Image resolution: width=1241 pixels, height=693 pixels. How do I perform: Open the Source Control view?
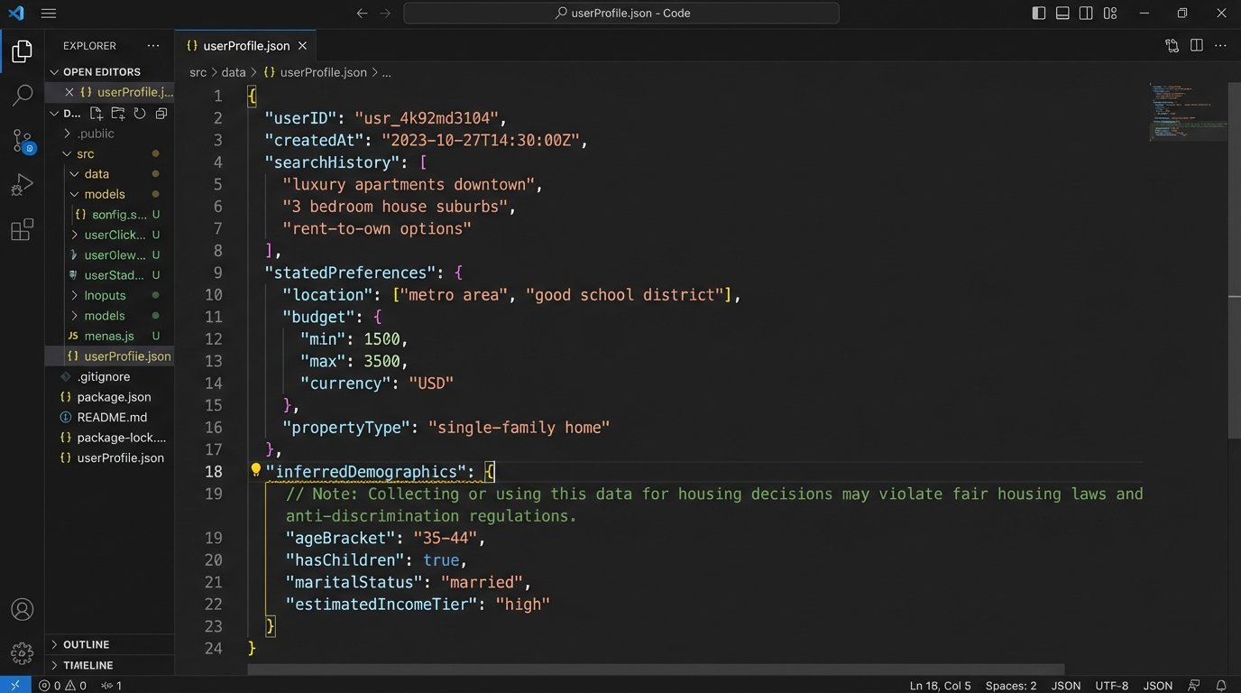click(x=23, y=140)
